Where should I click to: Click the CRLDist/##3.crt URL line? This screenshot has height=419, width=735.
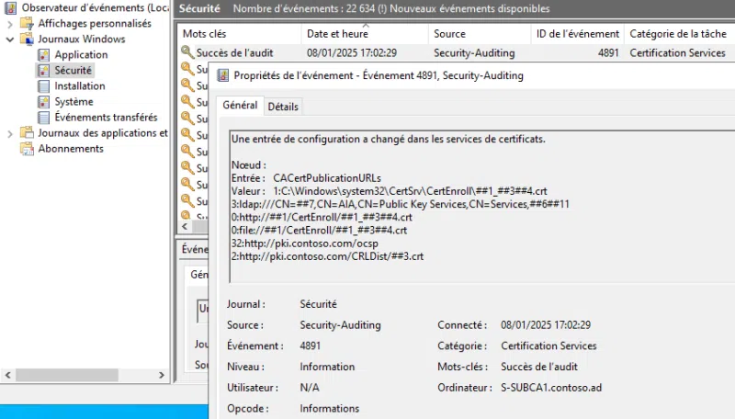[x=327, y=256]
